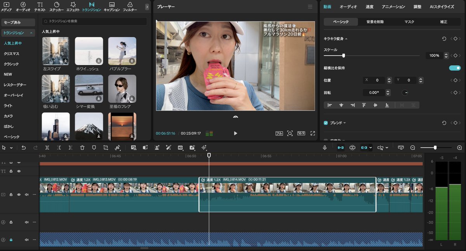Click the mirror flip icon

pos(118,148)
